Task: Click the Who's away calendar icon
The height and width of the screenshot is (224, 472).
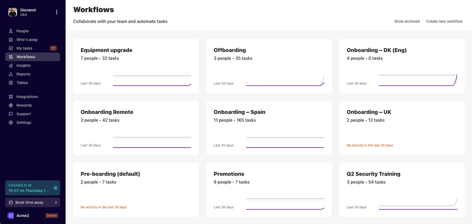Action: [x=11, y=40]
